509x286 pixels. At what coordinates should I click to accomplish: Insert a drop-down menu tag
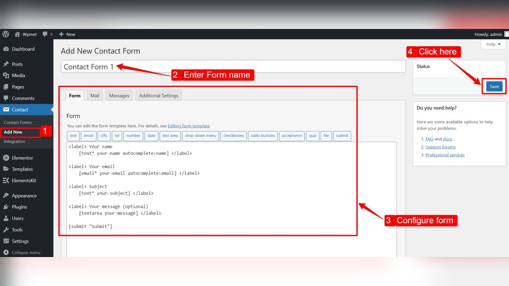click(x=201, y=136)
